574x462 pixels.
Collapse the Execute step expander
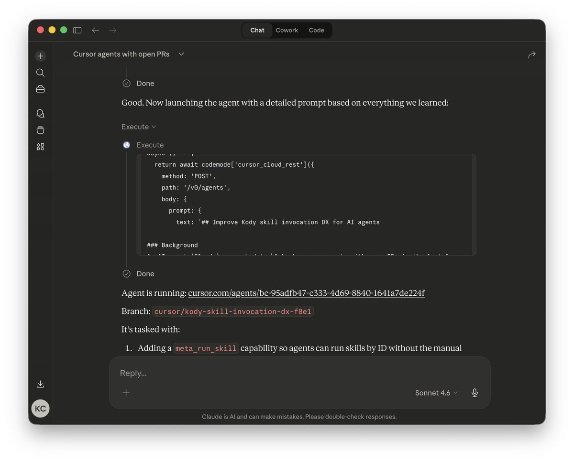coord(139,127)
